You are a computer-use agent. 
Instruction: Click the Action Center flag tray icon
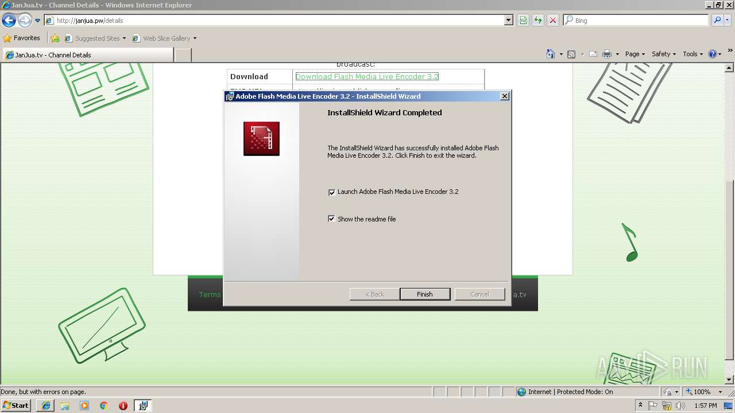point(653,406)
